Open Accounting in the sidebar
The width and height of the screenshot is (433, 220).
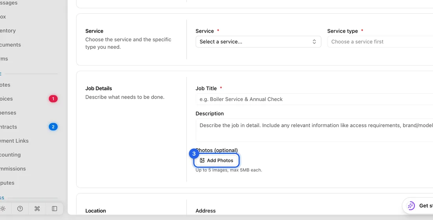[x=10, y=155]
